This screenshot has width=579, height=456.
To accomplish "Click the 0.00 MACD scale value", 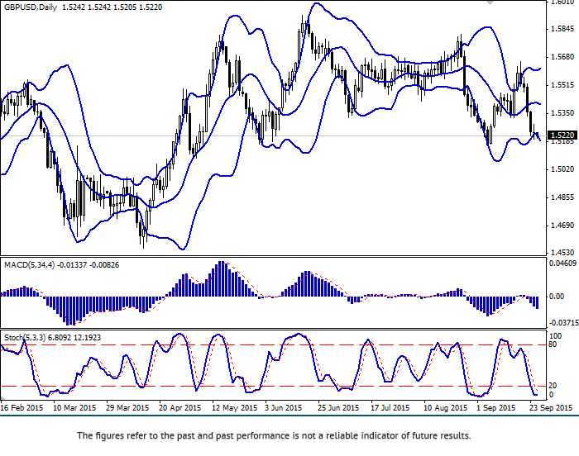I will pyautogui.click(x=557, y=297).
